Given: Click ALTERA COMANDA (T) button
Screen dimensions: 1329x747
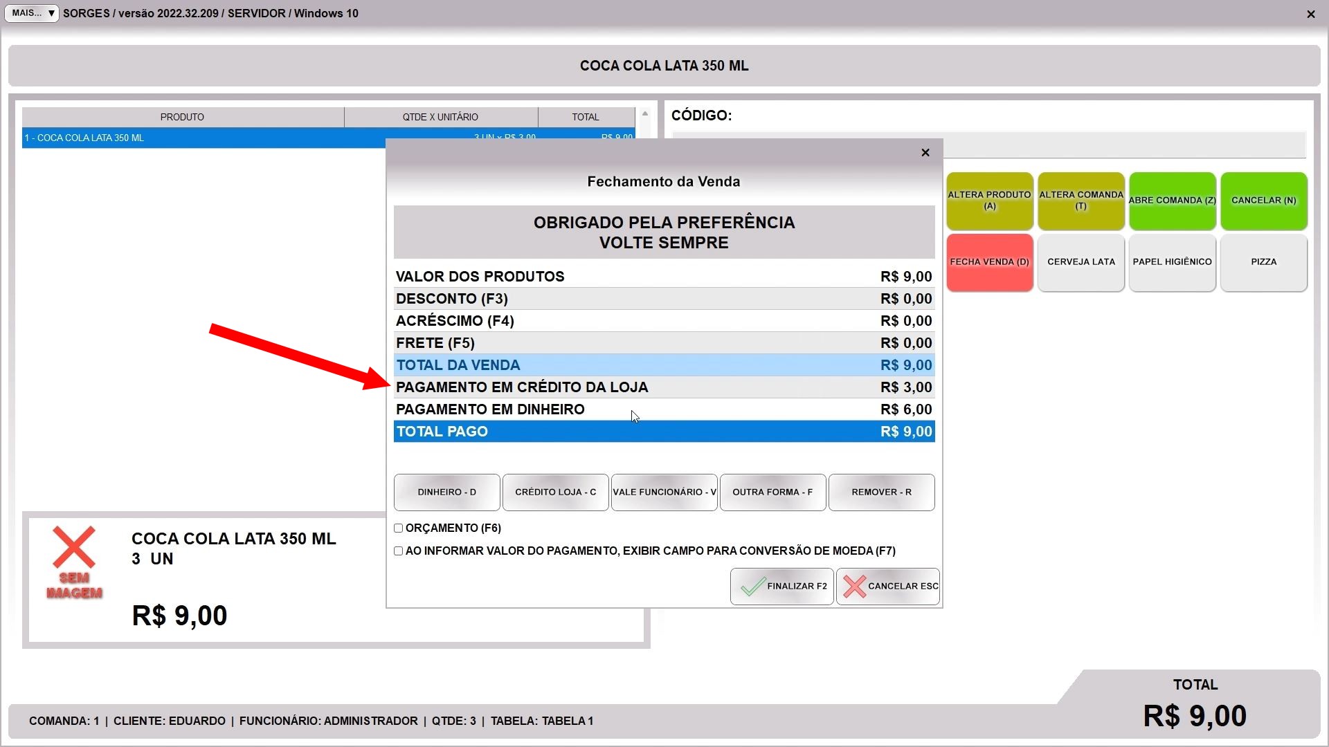Looking at the screenshot, I should tap(1081, 201).
